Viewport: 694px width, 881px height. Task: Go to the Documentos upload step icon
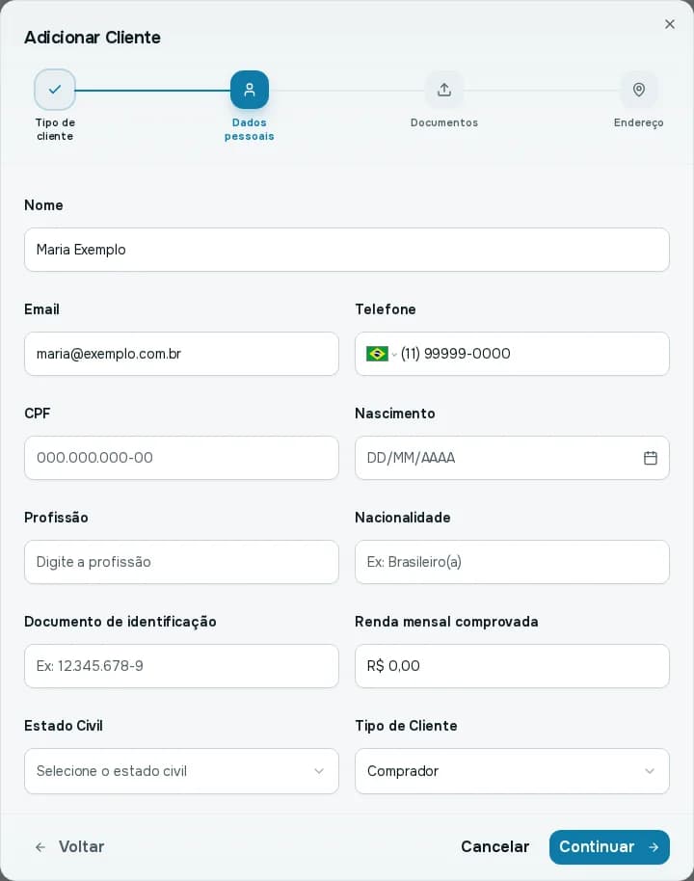click(444, 90)
